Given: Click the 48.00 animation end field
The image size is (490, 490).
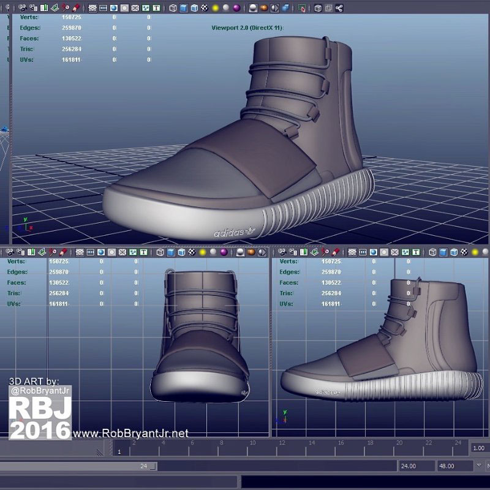Looking at the screenshot, I should (x=454, y=466).
